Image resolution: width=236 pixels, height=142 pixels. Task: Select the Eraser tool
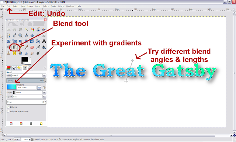(32, 47)
